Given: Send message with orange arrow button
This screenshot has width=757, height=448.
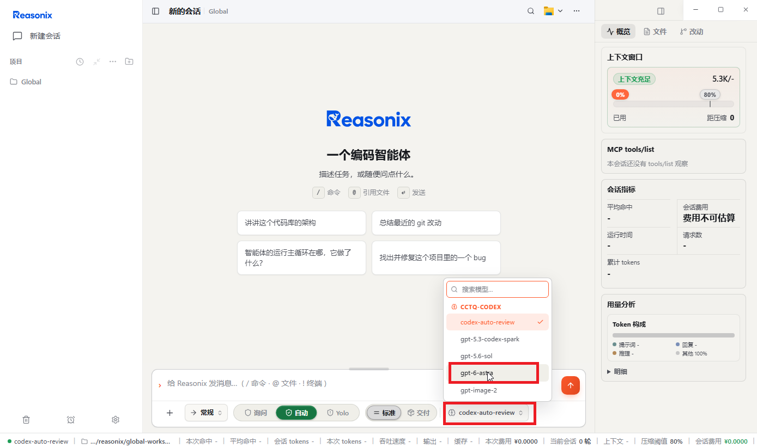Looking at the screenshot, I should pos(571,385).
